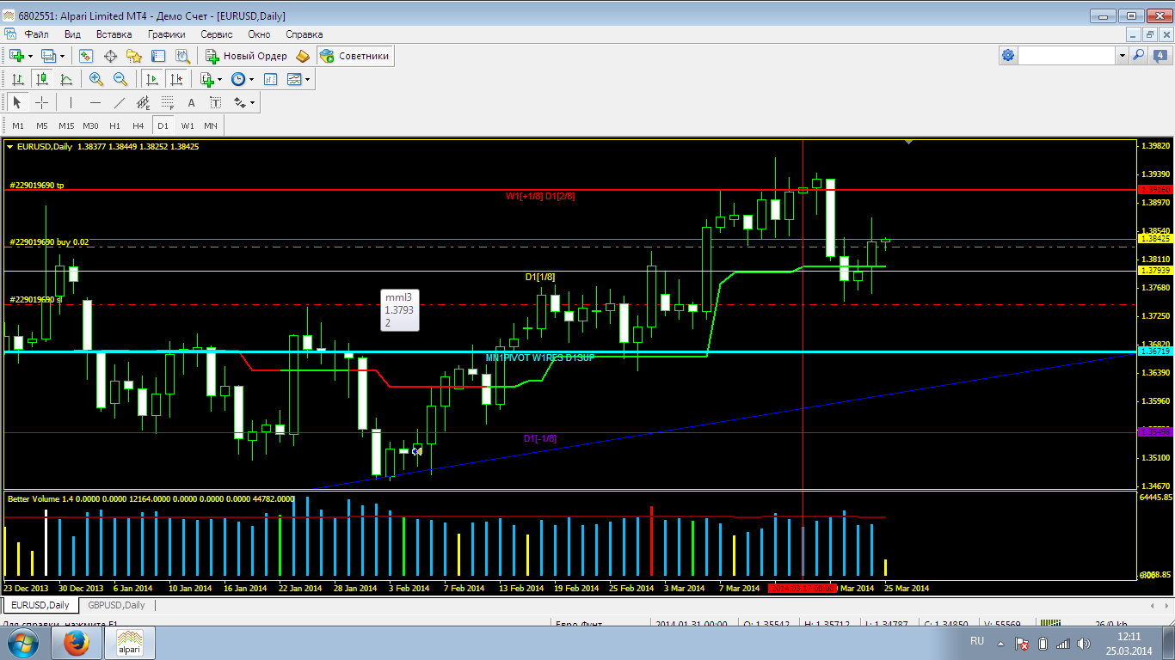Select the text label T tool
This screenshot has width=1175, height=660.
215,102
